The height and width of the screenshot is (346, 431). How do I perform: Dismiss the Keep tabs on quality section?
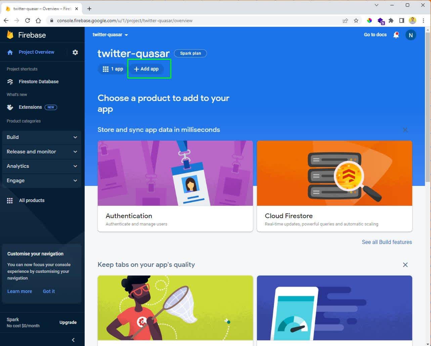pyautogui.click(x=405, y=265)
